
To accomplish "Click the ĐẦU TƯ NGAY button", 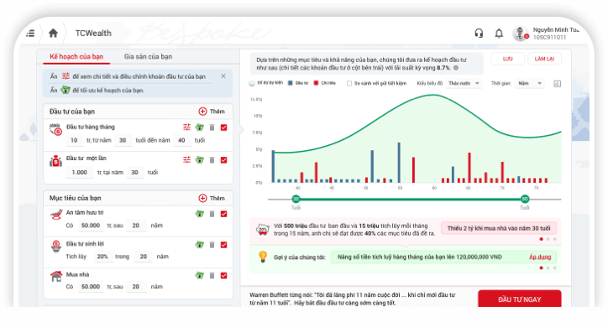I will [520, 299].
